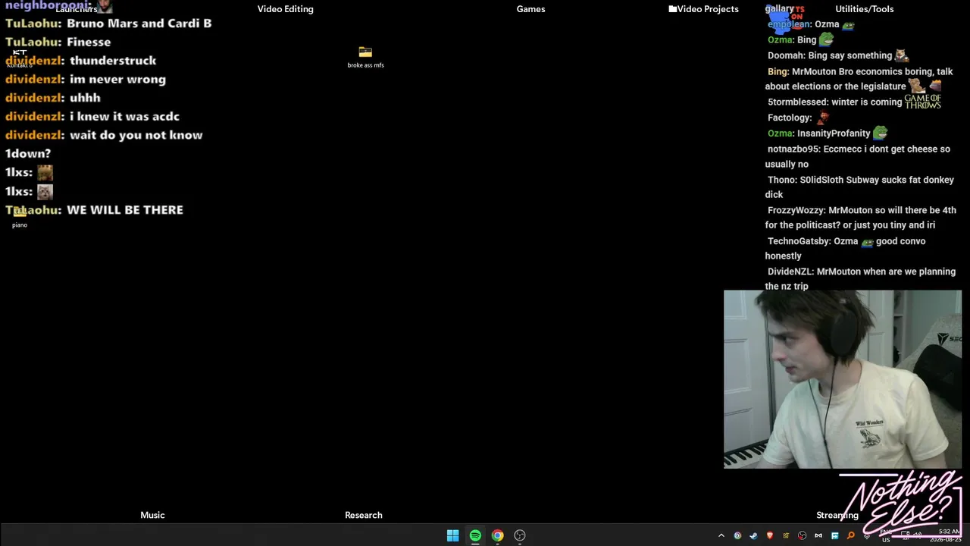Click the 'Bing say something' message

[837, 55]
